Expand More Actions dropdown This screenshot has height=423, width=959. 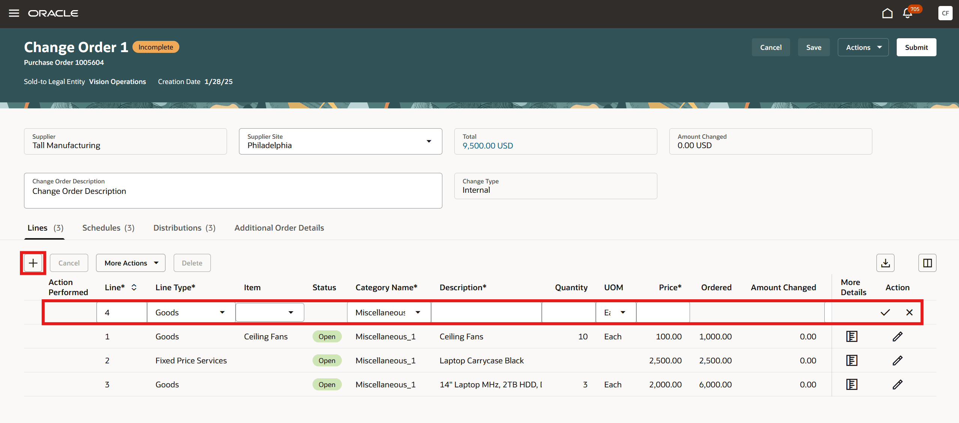coord(131,263)
